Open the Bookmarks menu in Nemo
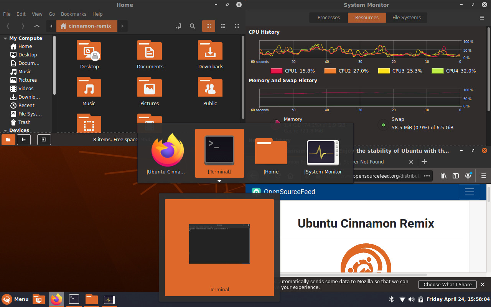This screenshot has width=491, height=307. click(x=73, y=14)
